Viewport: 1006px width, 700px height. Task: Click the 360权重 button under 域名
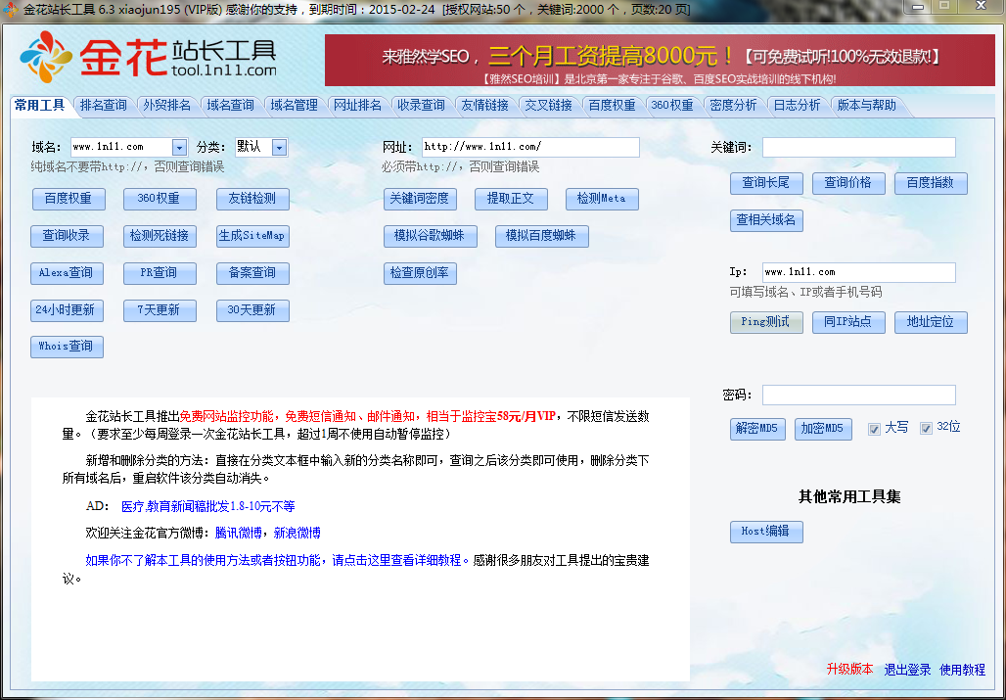[x=160, y=199]
